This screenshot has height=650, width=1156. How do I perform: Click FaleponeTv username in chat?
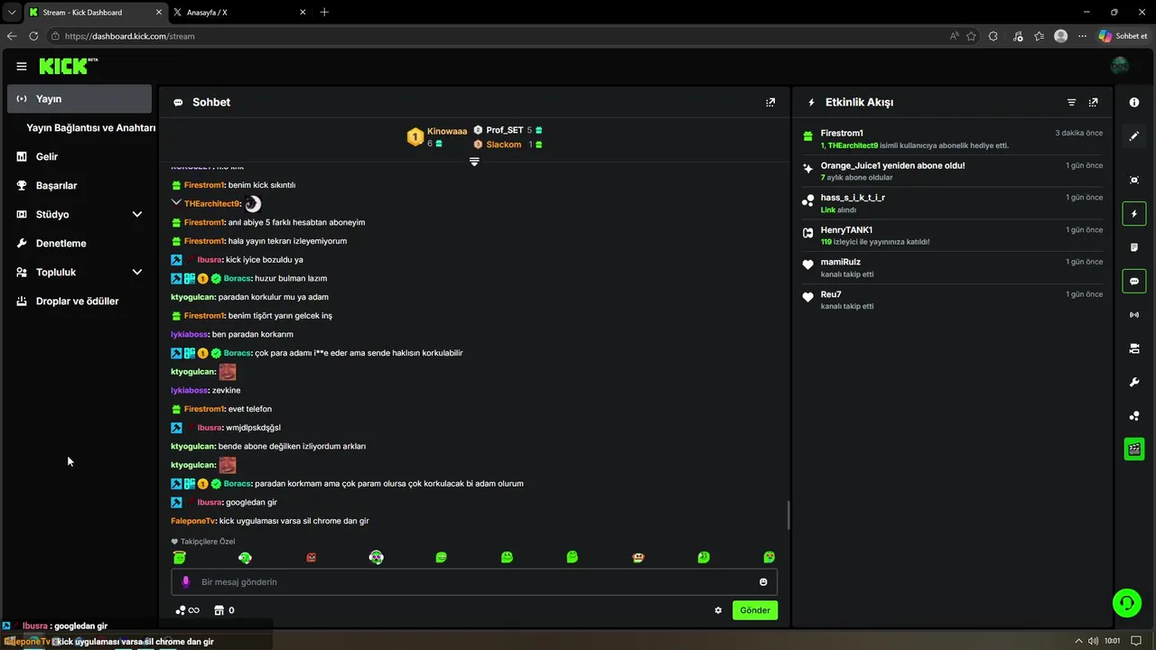[x=192, y=521]
